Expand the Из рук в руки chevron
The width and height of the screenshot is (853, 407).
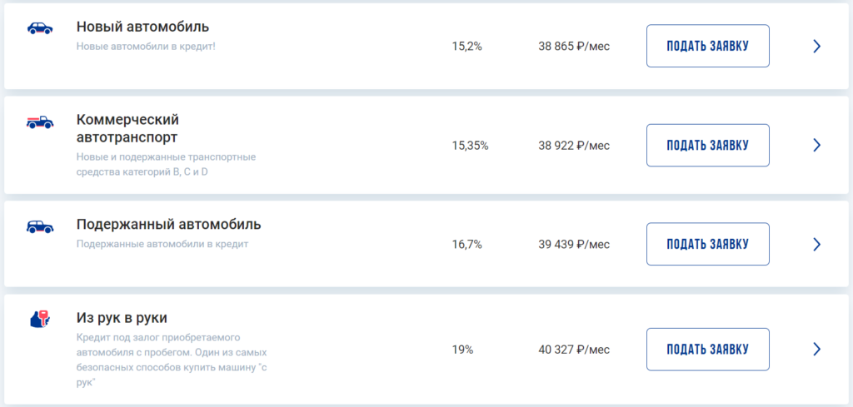pyautogui.click(x=816, y=349)
